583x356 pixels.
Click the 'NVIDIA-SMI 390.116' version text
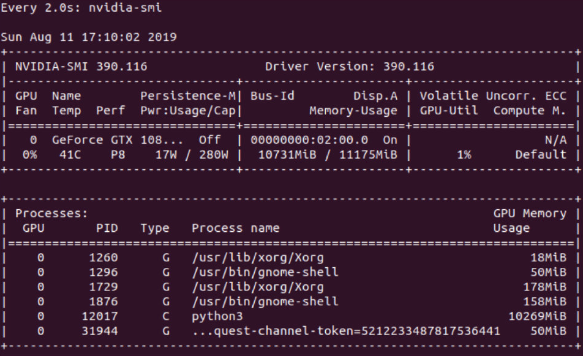click(81, 67)
